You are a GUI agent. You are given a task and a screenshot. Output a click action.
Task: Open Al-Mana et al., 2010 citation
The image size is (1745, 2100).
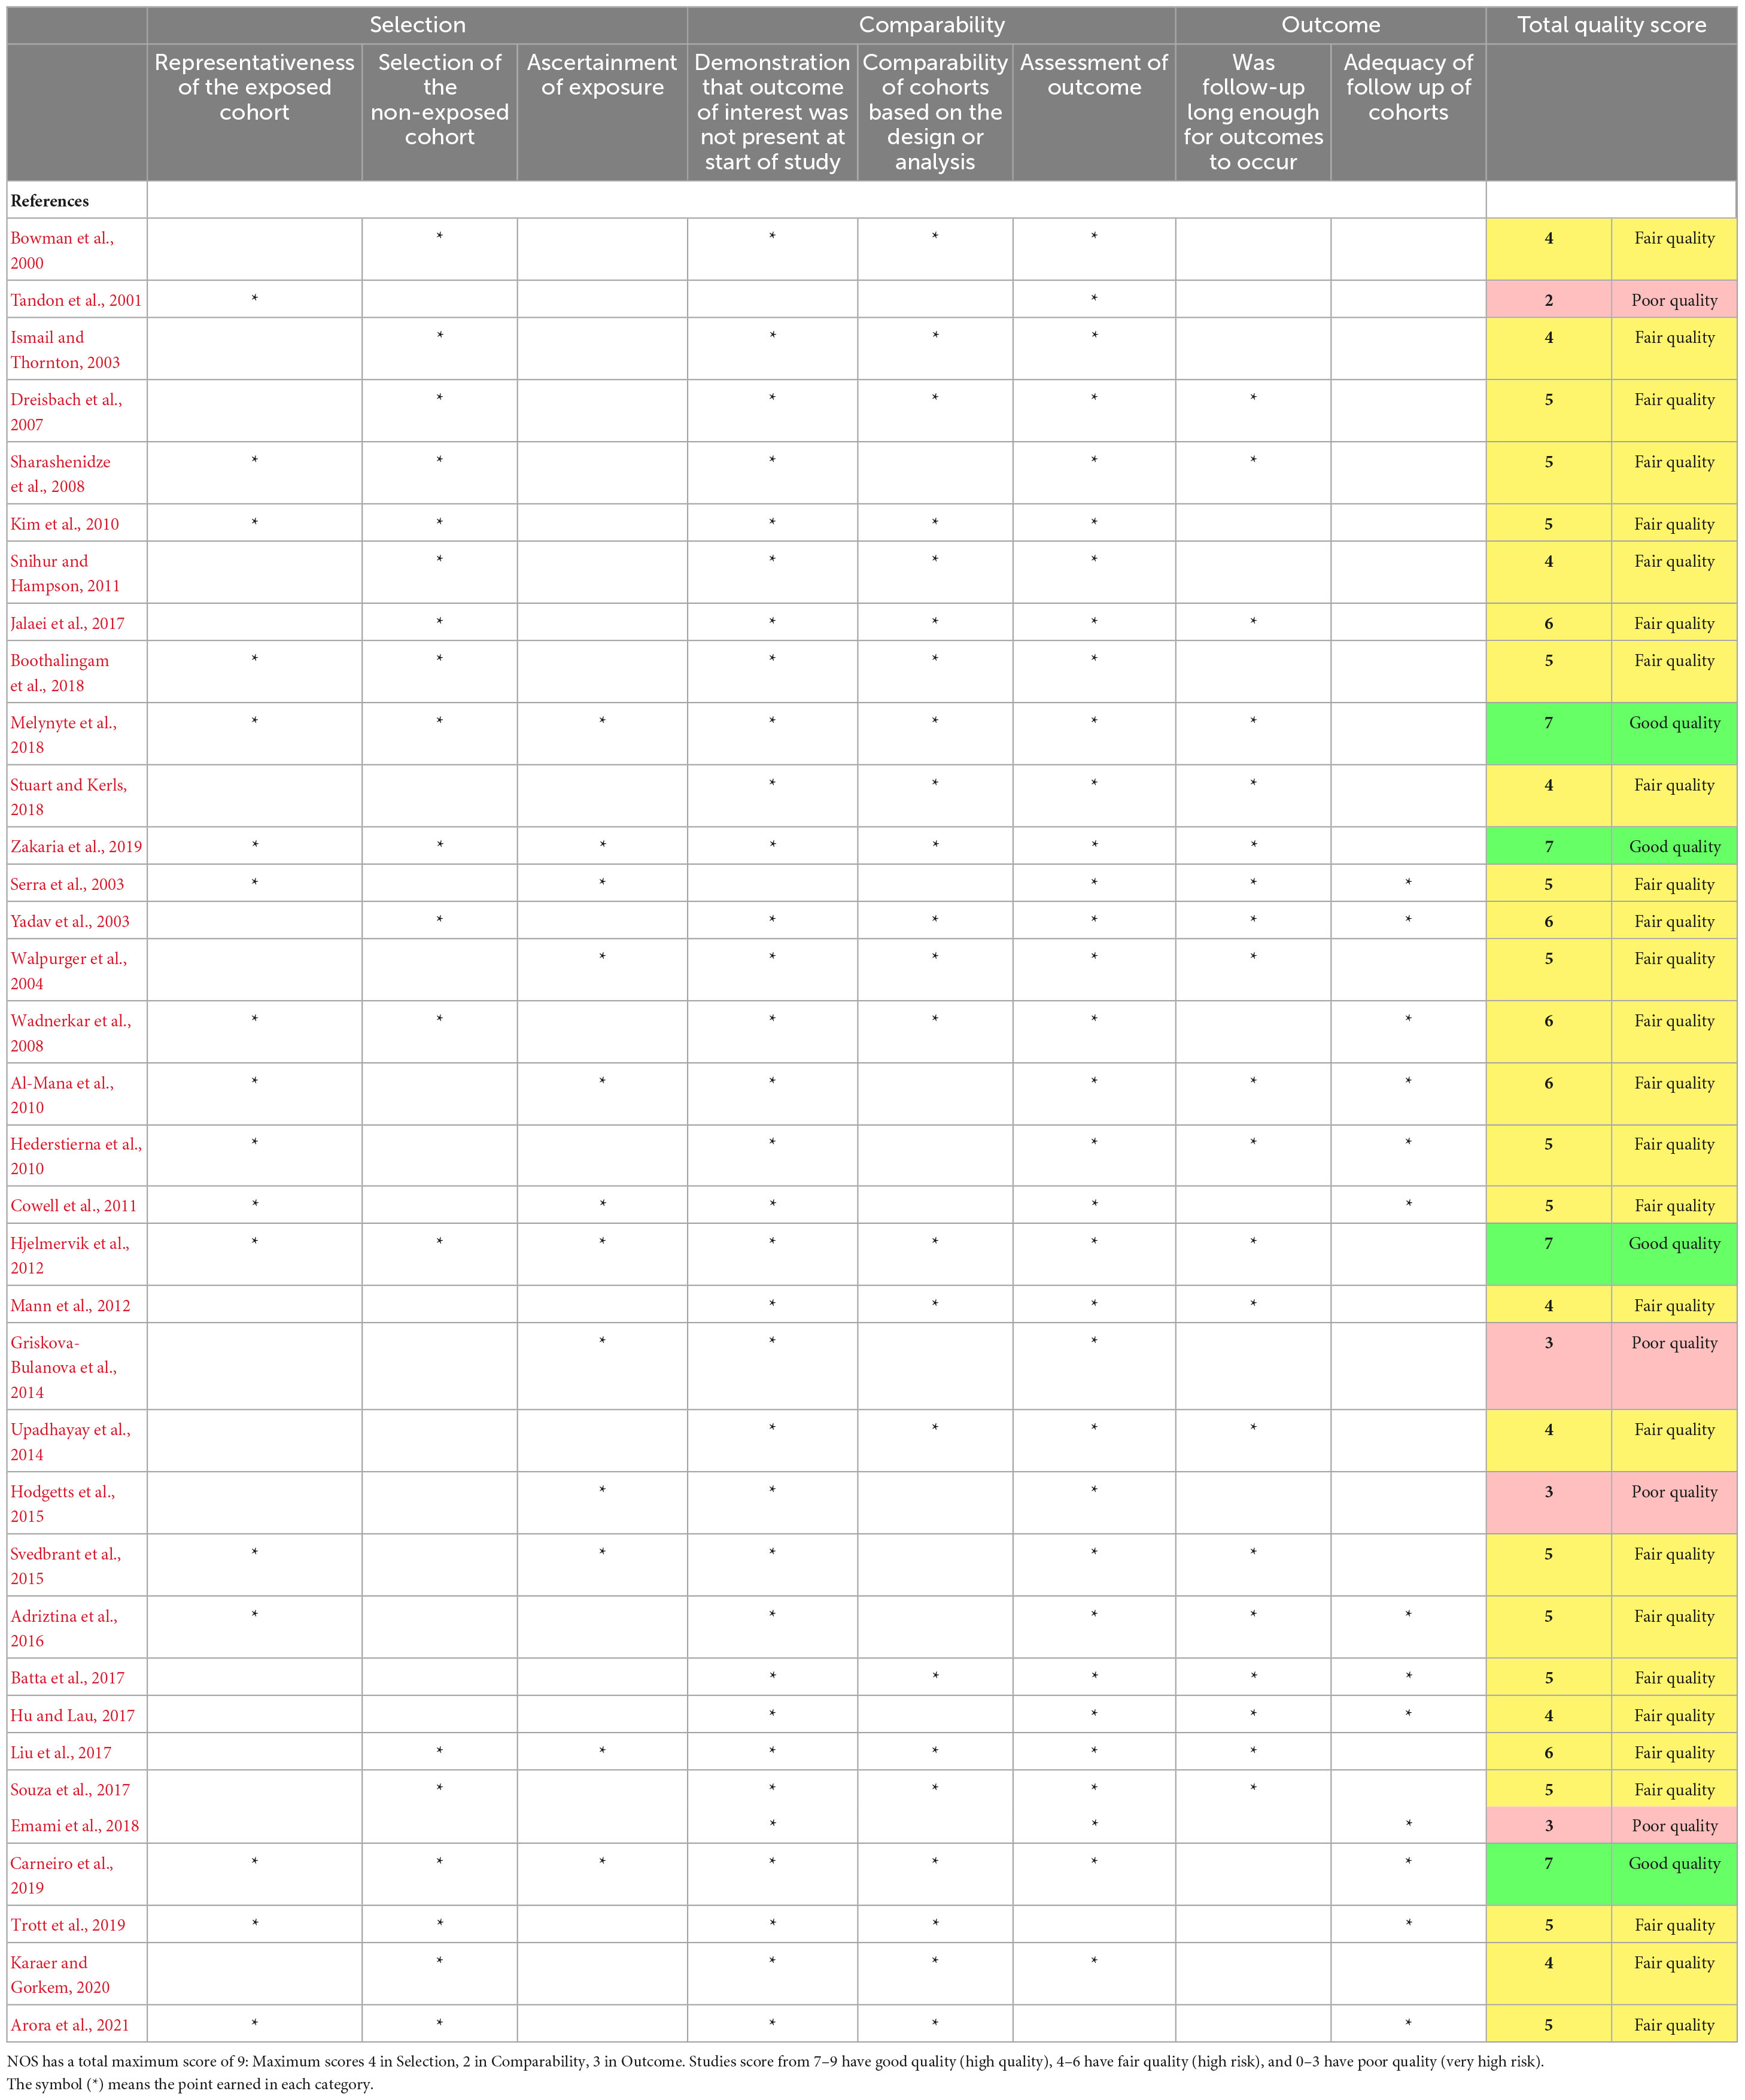(x=62, y=1095)
